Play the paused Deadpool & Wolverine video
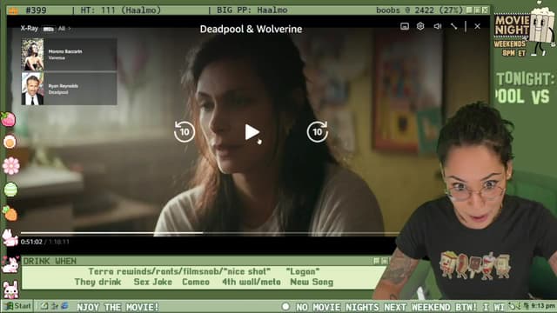 click(252, 132)
